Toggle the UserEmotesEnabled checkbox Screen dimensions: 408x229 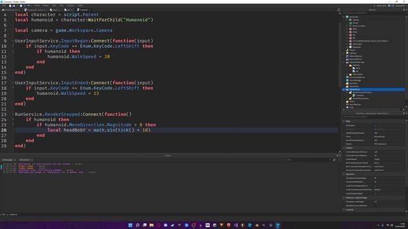[375, 193]
